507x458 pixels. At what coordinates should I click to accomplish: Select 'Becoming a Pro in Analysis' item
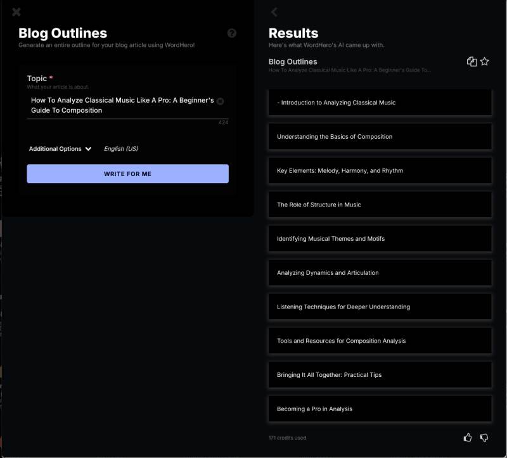tap(380, 409)
